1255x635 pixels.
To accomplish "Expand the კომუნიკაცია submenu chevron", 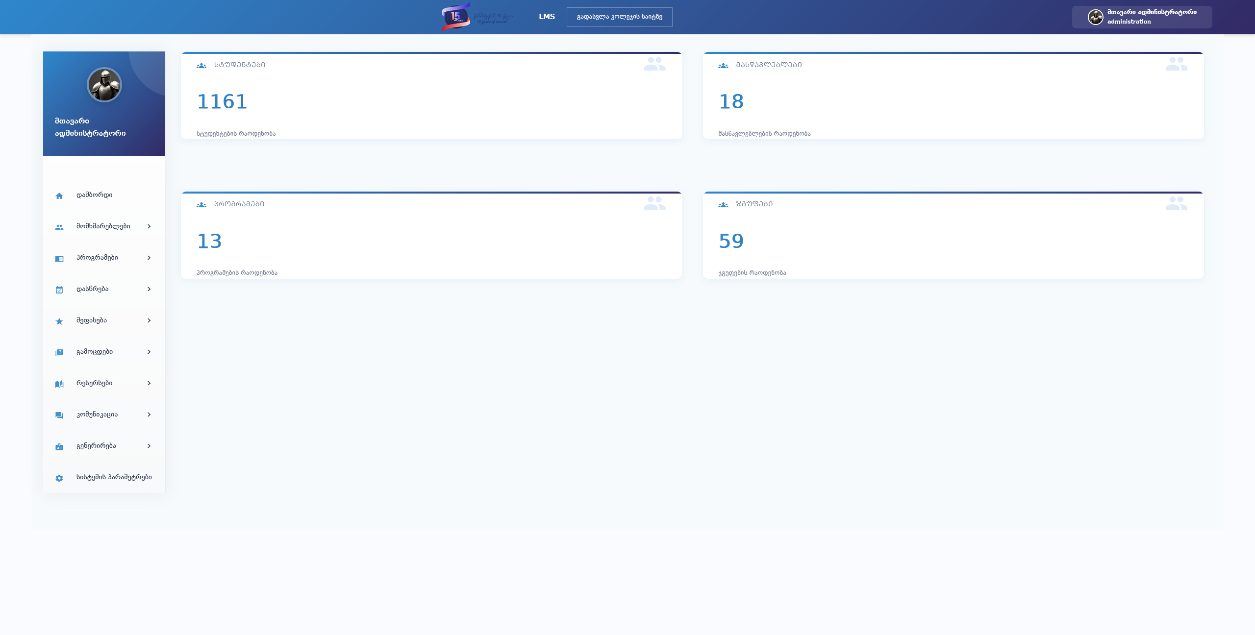I will coord(149,415).
